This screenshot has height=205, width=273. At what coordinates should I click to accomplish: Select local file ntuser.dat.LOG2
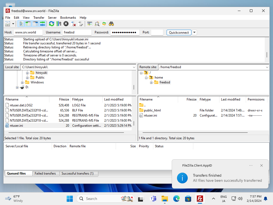[68, 105]
